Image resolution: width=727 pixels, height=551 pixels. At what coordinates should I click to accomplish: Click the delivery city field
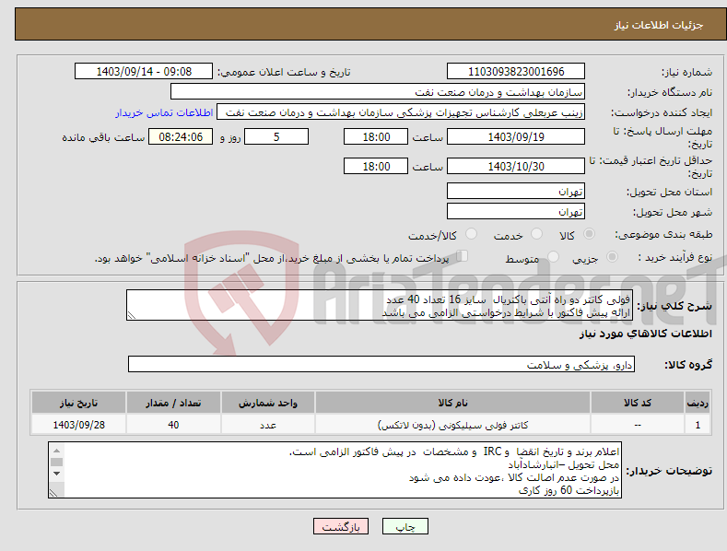(516, 211)
